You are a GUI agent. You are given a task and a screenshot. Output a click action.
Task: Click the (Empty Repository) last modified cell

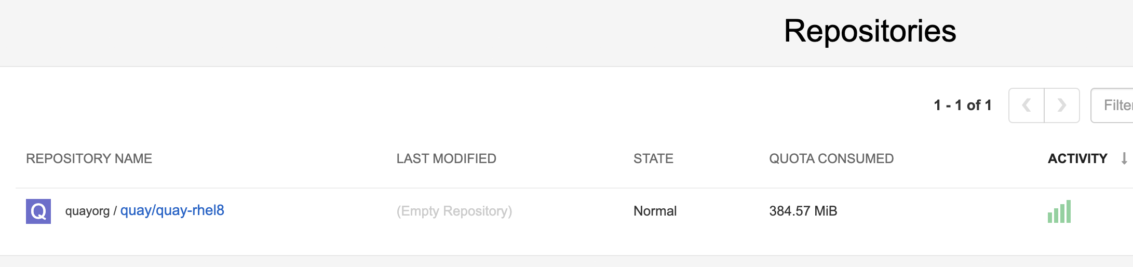(454, 211)
